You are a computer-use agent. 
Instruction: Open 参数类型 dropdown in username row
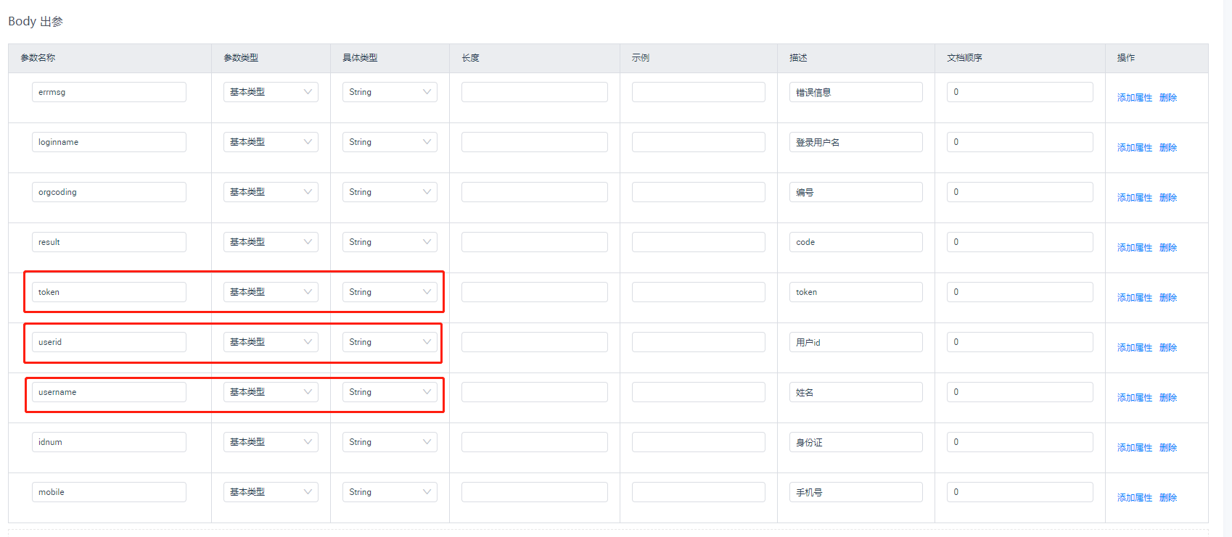[x=271, y=392]
